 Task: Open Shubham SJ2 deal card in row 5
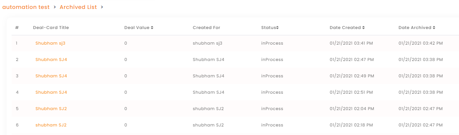[51, 109]
